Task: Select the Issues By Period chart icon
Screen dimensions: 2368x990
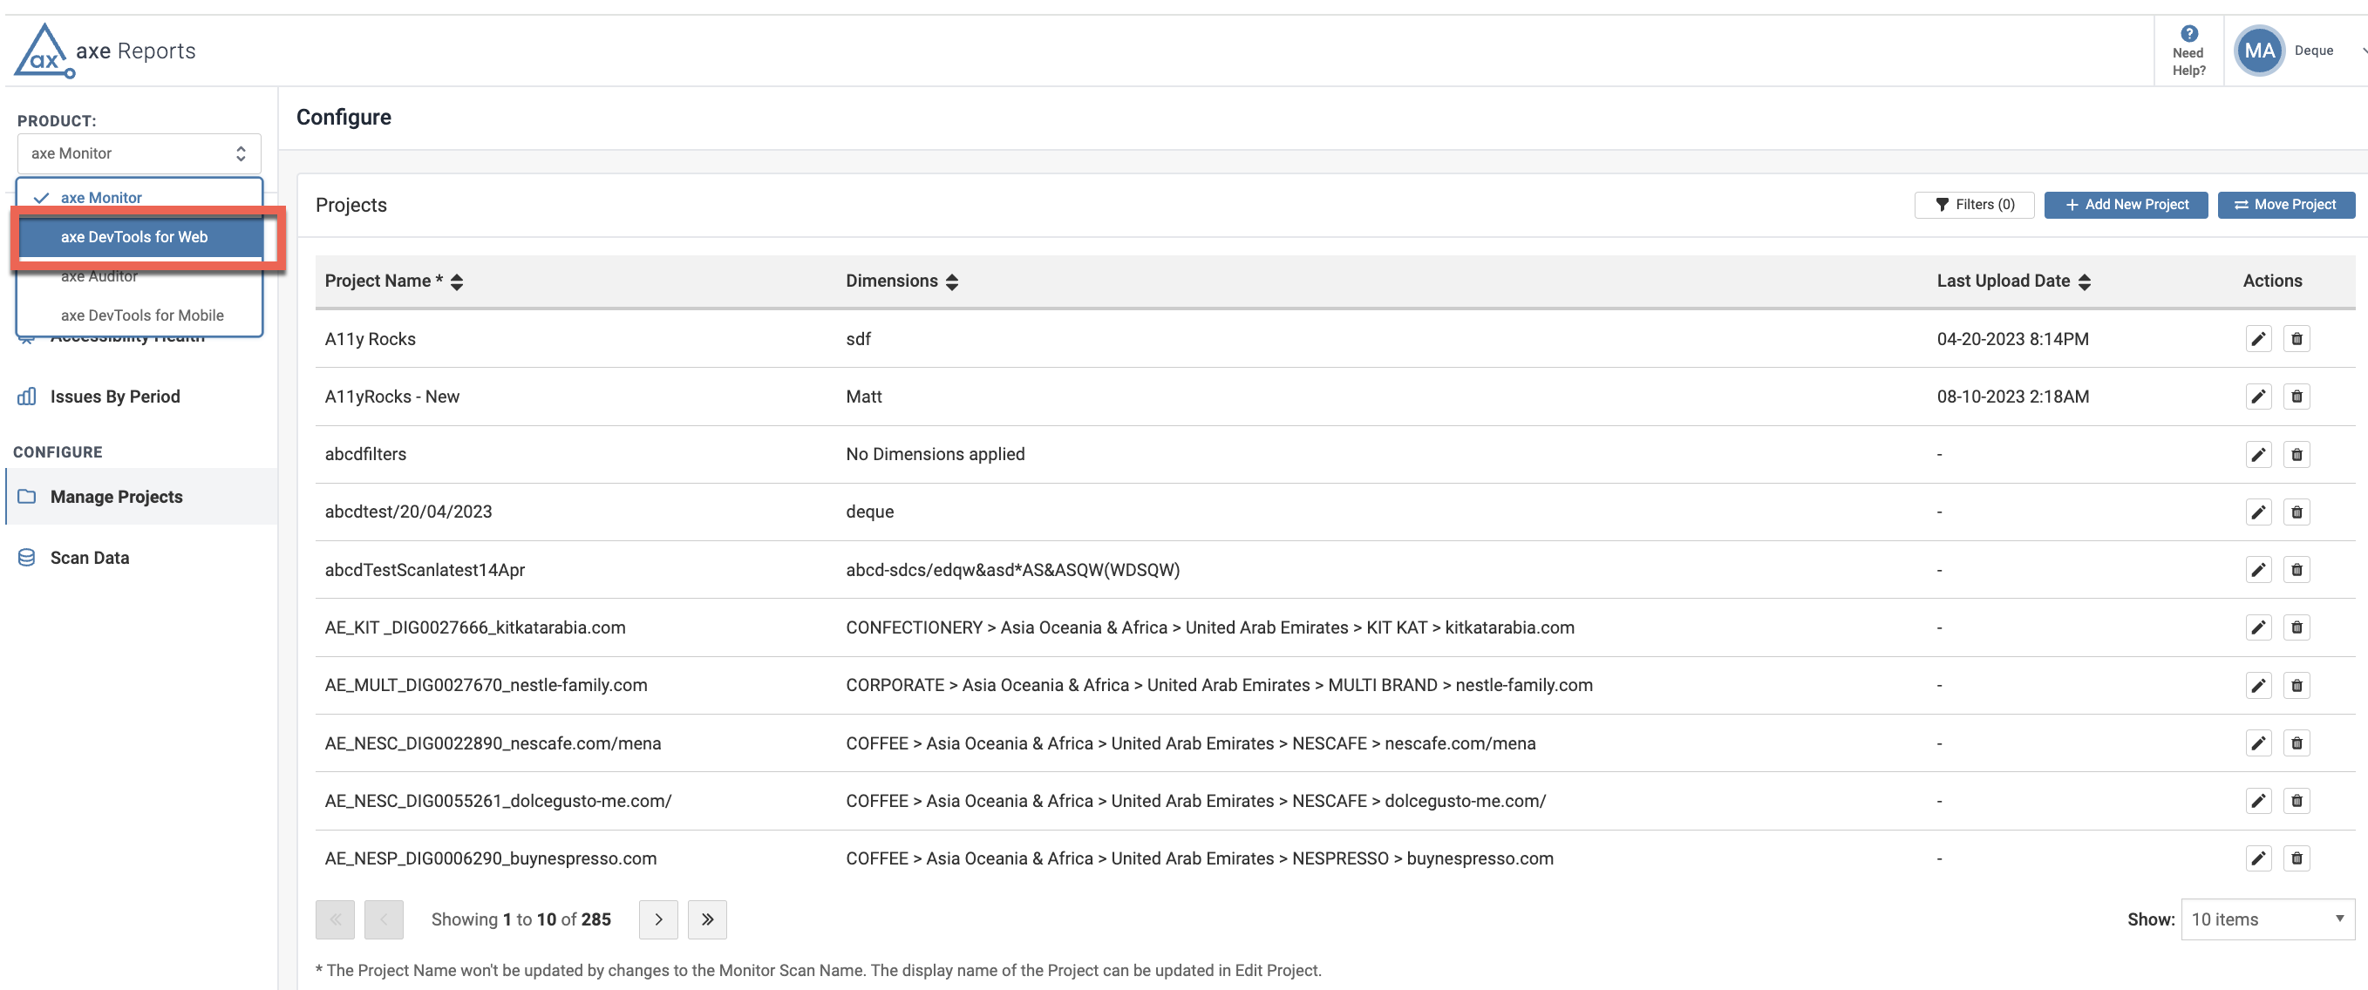Action: [27, 397]
